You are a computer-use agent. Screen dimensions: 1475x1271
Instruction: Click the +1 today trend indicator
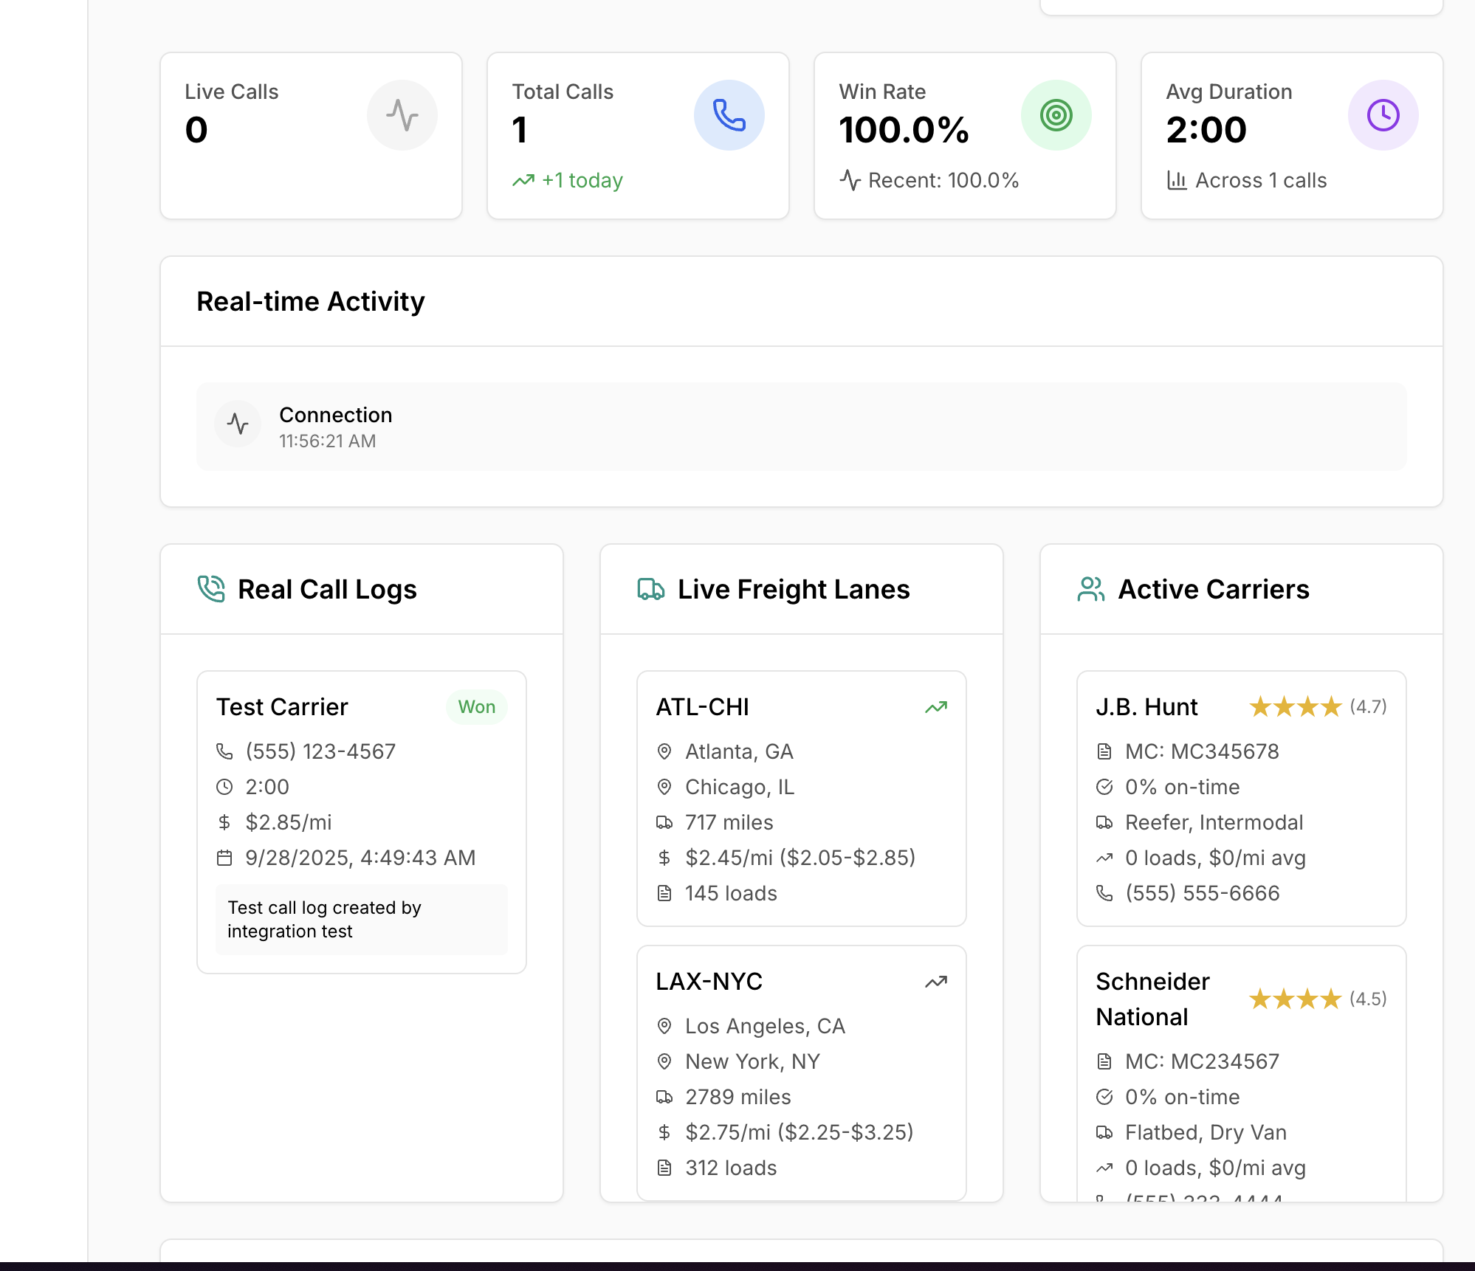[568, 180]
